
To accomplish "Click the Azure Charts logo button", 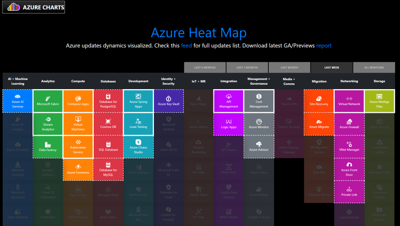I will tap(34, 7).
